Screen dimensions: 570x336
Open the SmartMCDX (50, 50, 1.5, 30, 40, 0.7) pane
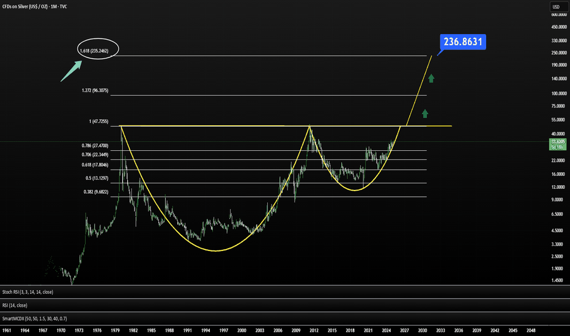34,318
